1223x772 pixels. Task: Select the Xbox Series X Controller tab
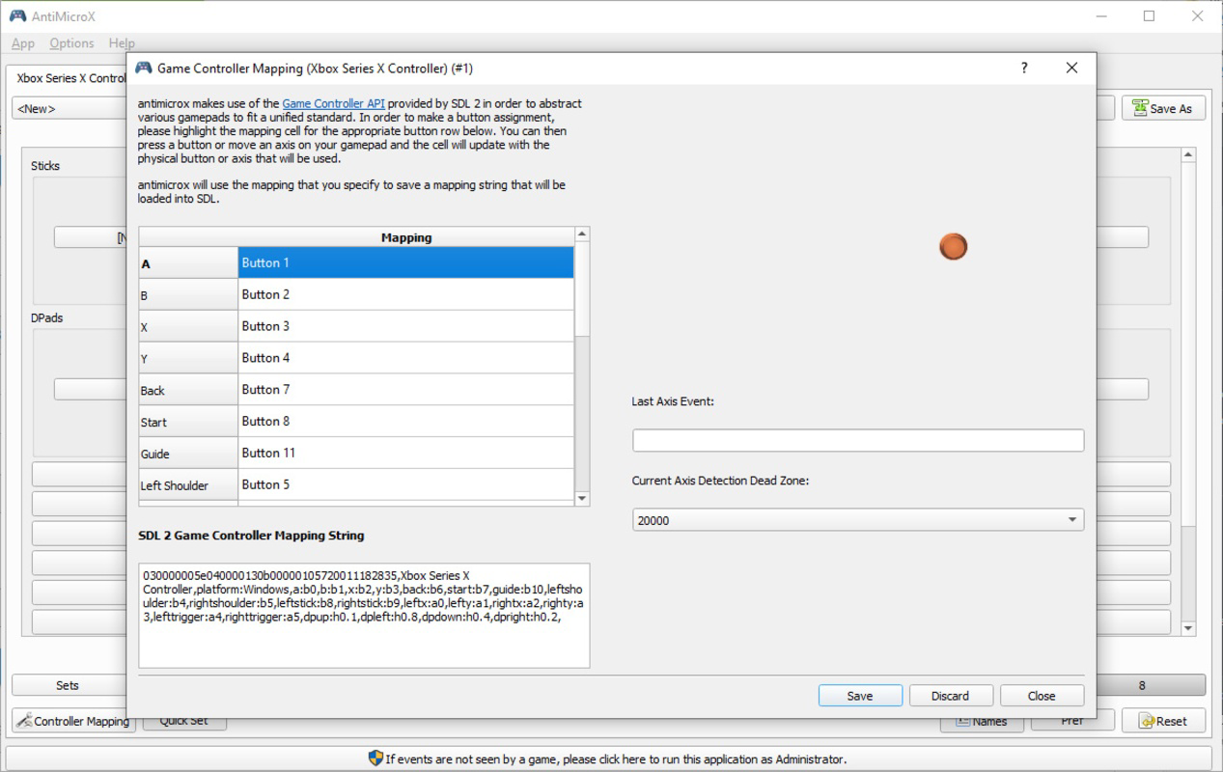[67, 78]
